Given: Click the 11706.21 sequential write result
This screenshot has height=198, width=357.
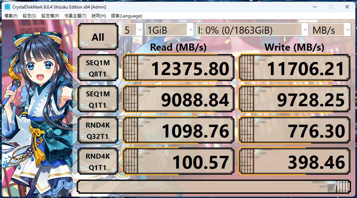Looking at the screenshot, I should pyautogui.click(x=294, y=68).
